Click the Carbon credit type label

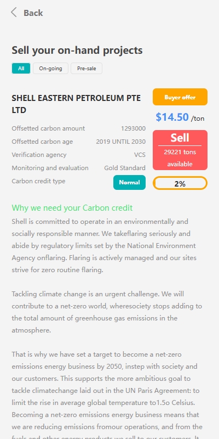pos(38,181)
